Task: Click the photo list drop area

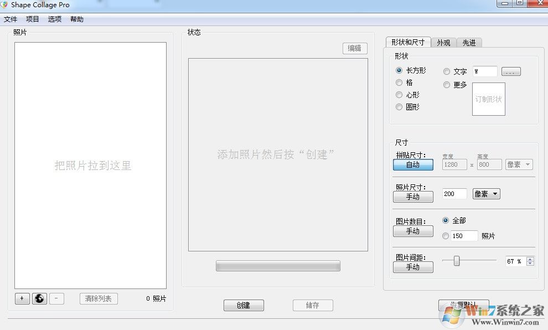Action: tap(91, 166)
